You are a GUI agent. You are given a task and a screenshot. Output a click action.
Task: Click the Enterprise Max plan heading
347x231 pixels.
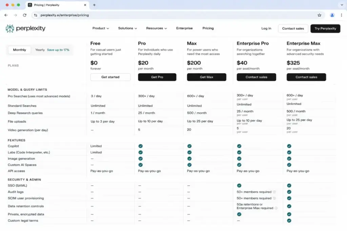(303, 43)
